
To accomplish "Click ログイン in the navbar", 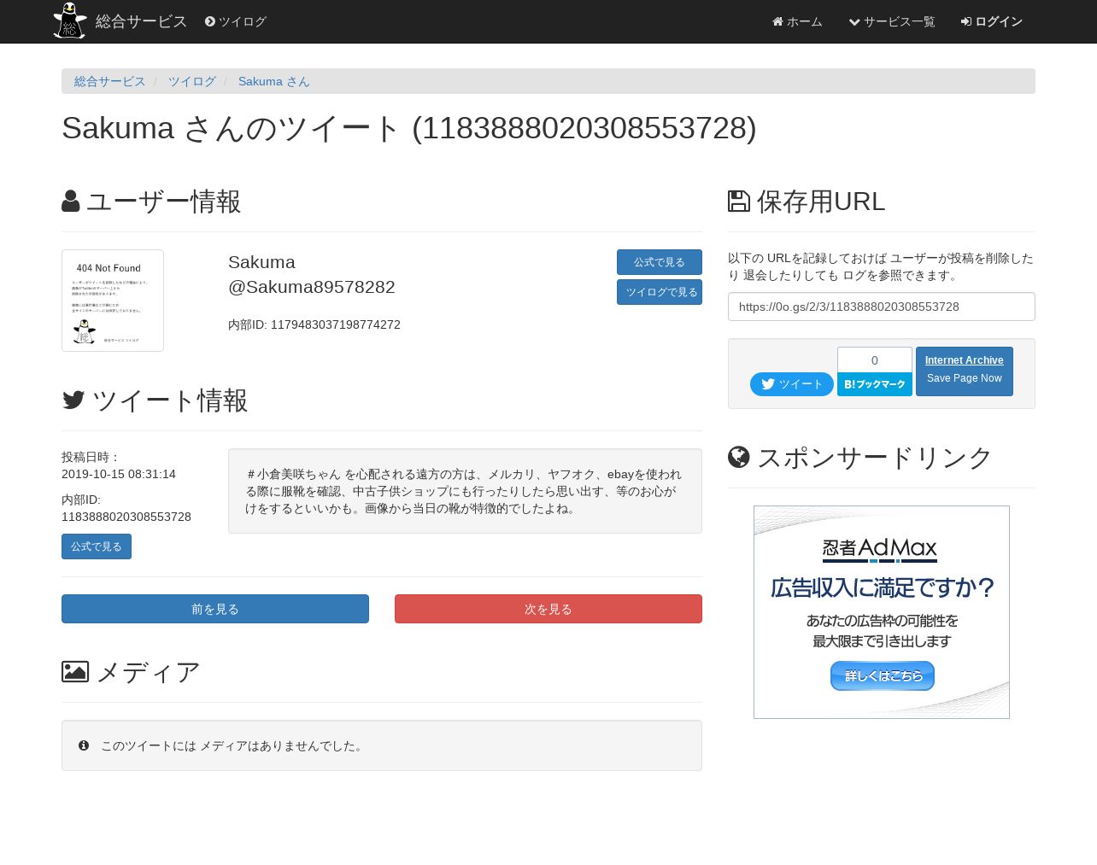I will point(992,21).
